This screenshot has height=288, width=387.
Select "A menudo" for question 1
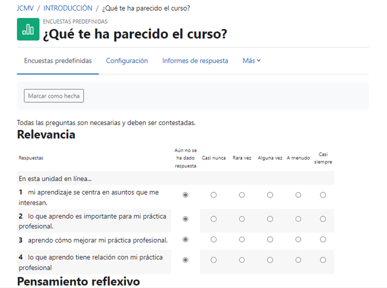298,195
